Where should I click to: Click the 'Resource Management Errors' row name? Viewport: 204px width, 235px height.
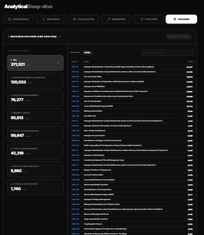[96, 214]
